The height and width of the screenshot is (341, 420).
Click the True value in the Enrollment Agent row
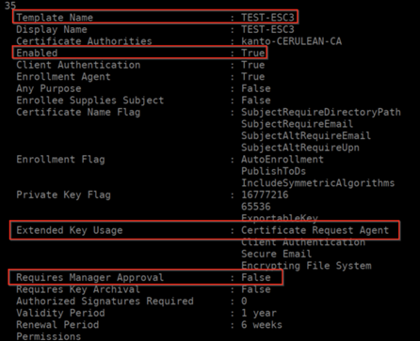pyautogui.click(x=253, y=77)
